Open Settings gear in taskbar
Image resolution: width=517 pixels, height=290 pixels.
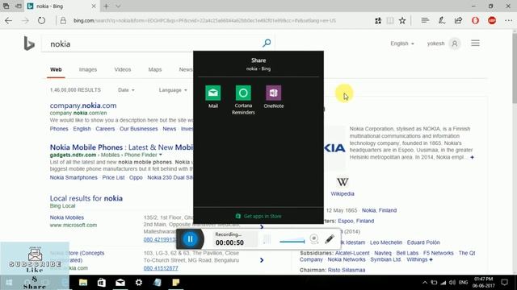(139, 283)
